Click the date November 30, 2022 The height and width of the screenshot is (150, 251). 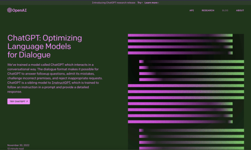pos(18,145)
